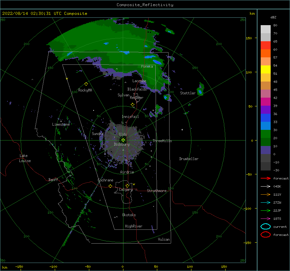Click the 80 dBZ white color swatch

click(x=266, y=29)
